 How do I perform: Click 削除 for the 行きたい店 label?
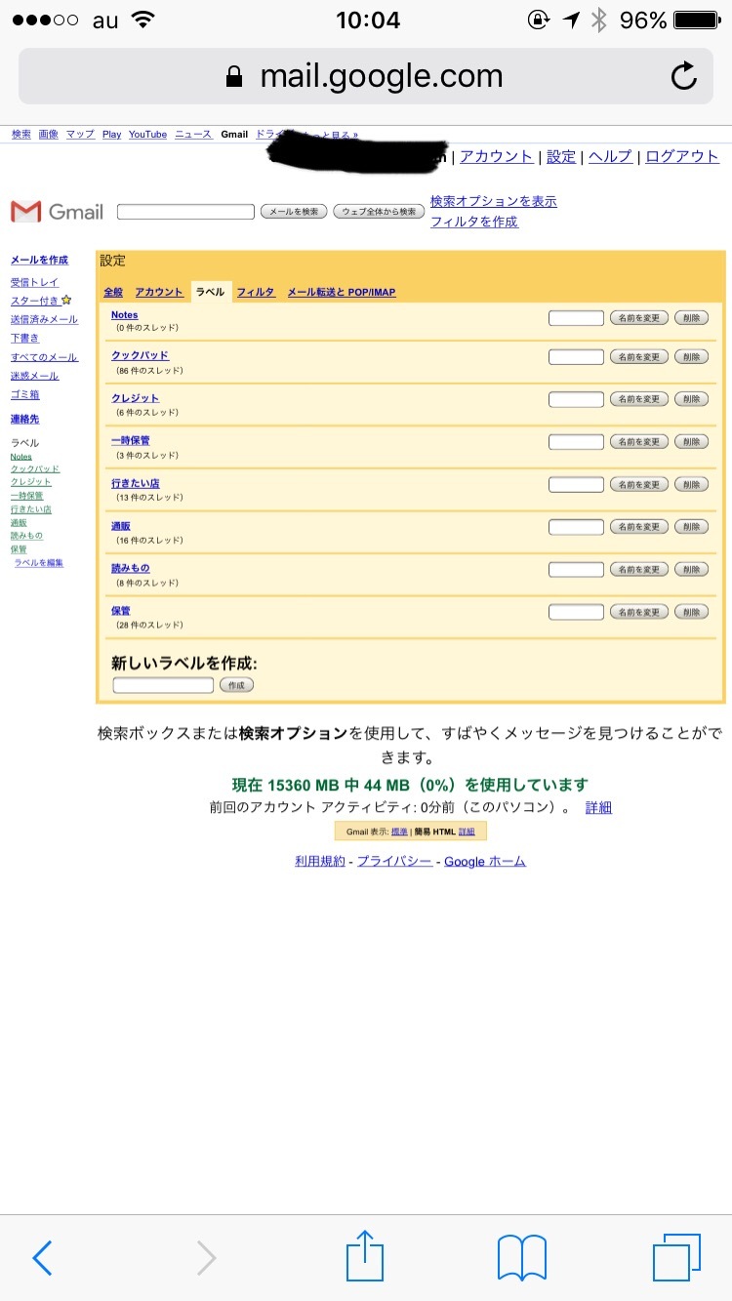[x=691, y=484]
